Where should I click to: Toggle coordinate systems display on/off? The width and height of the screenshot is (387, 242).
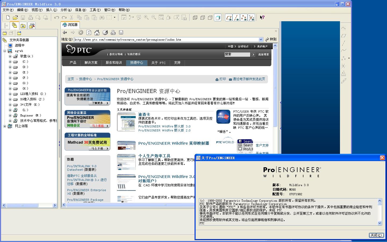coord(251,18)
